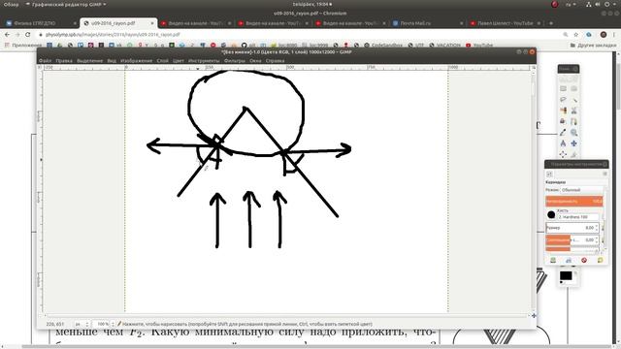Screen dimensions: 621x349
Task: Click Chromium back arrow button
Action: pos(7,35)
